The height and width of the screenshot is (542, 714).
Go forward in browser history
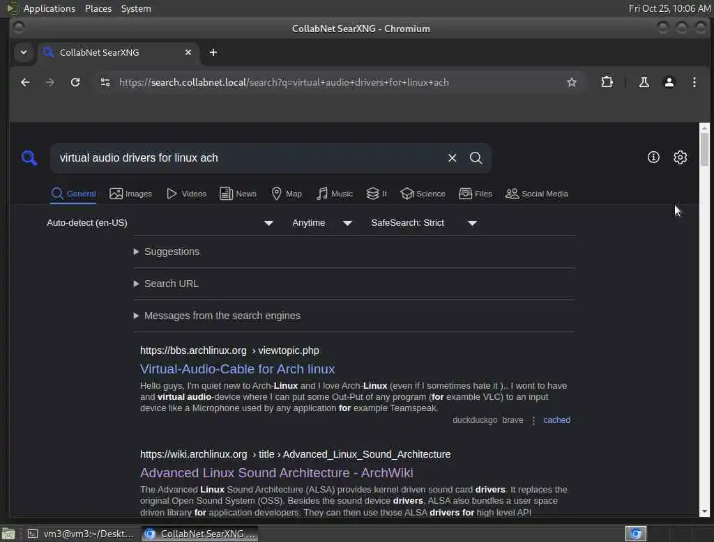(x=50, y=82)
